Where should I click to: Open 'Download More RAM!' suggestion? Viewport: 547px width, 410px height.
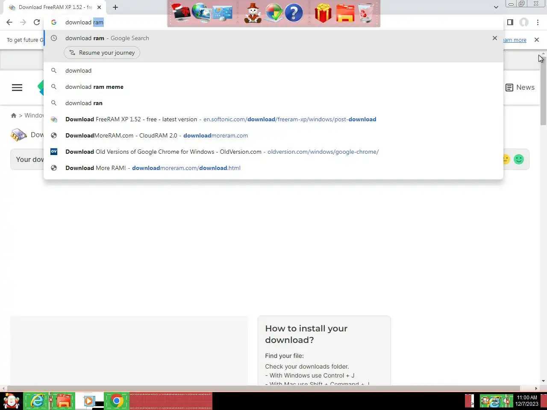pyautogui.click(x=273, y=168)
